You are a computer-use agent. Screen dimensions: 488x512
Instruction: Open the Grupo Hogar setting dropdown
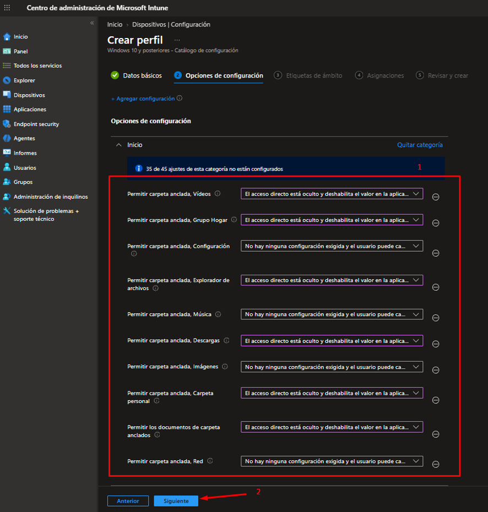[x=332, y=220]
